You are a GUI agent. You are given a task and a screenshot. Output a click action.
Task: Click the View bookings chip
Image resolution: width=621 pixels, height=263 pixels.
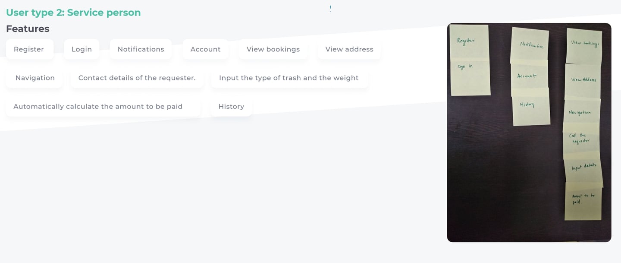(x=273, y=49)
